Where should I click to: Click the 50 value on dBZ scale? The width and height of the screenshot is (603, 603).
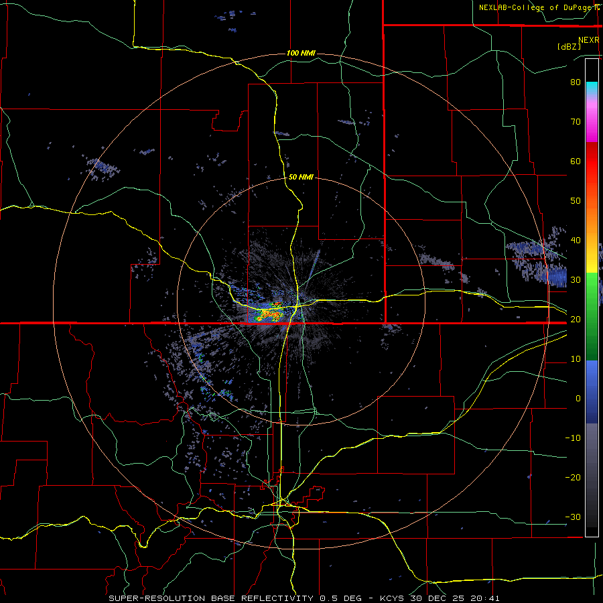[576, 201]
